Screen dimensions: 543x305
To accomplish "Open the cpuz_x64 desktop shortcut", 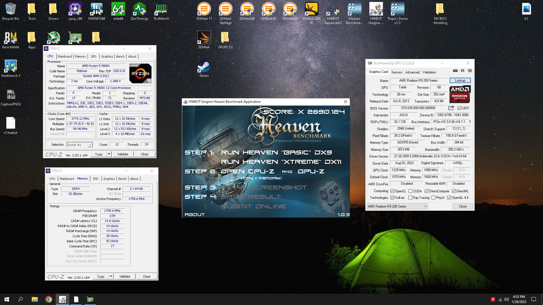I will pyautogui.click(x=75, y=11).
